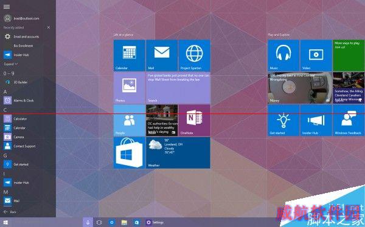Open the Mail tile
Image resolution: width=365 pixels, height=227 pixels.
[x=162, y=55]
